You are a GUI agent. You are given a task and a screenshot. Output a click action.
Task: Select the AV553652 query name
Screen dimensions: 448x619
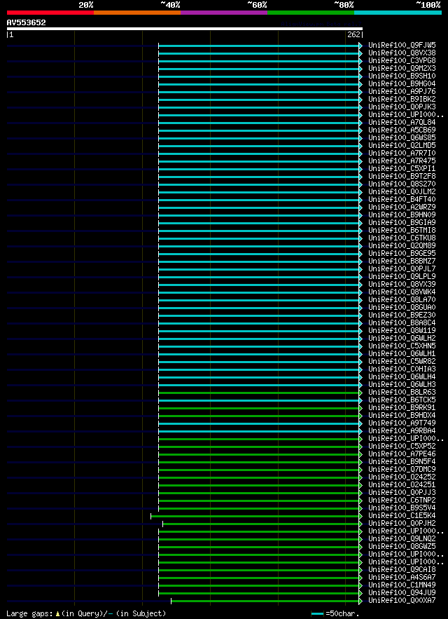click(26, 23)
